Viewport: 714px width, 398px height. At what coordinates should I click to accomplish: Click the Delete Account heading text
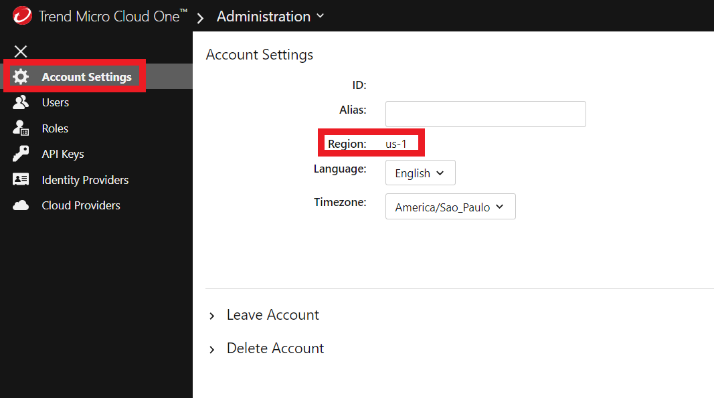coord(276,348)
